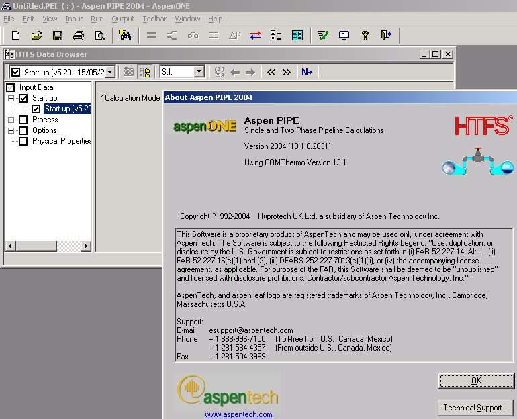Click the delta P toolbar icon
The height and width of the screenshot is (419, 517).
pos(235,35)
